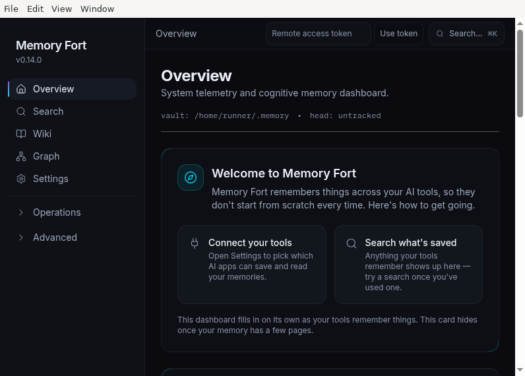This screenshot has height=376, width=525.
Task: Click the Search magnifier icon in sidebar
Action: 21,111
